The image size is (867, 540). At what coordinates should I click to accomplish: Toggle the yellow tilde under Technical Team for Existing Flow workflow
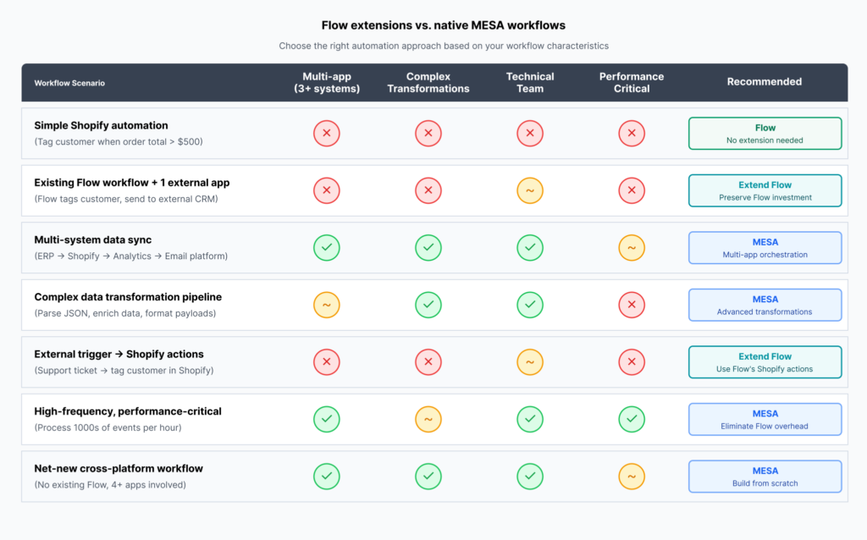pos(530,190)
